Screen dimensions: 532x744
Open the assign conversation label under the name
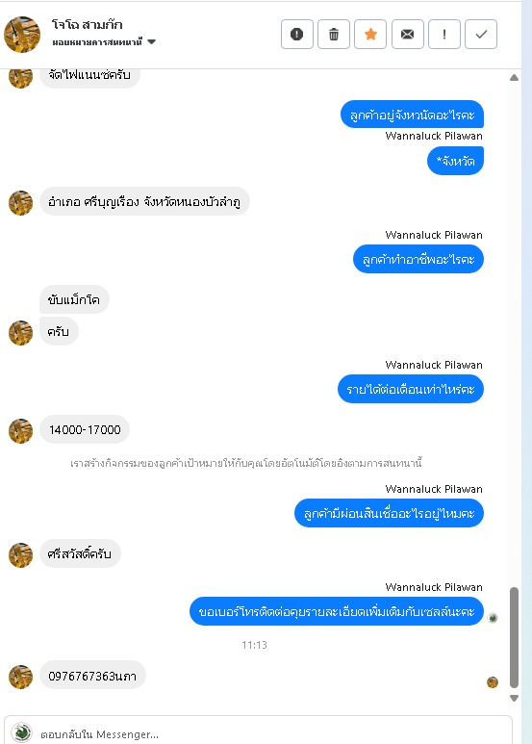click(x=97, y=42)
